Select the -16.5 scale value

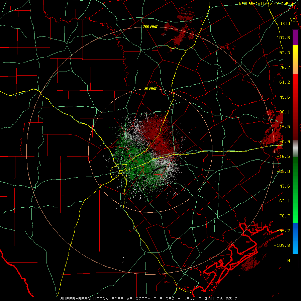[283, 157]
